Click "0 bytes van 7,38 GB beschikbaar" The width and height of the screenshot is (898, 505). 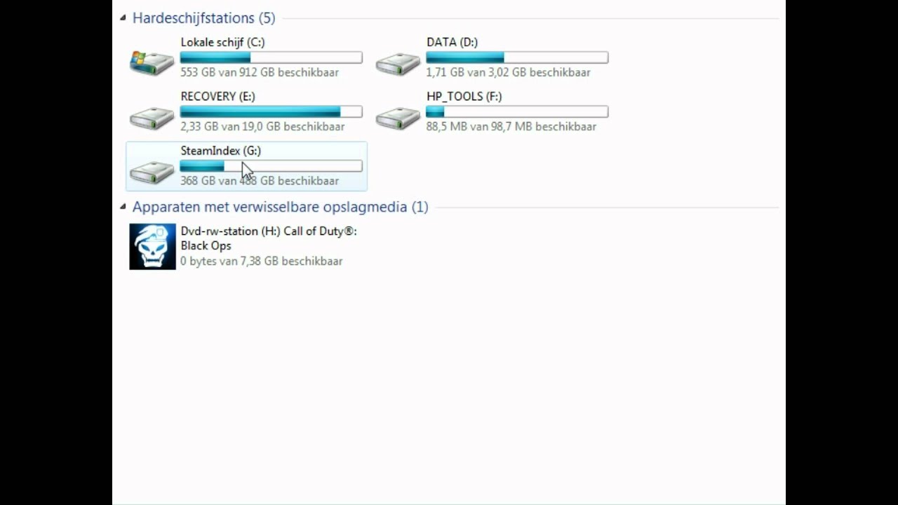(x=261, y=261)
